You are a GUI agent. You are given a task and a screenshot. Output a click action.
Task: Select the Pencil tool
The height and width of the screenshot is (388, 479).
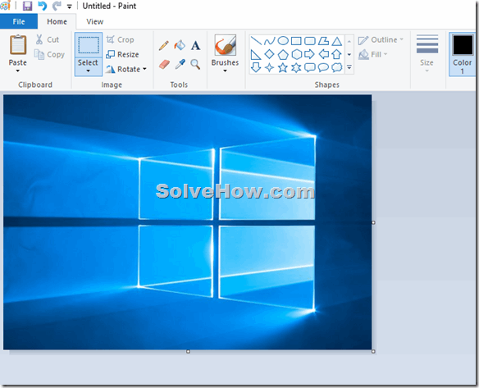click(x=164, y=45)
